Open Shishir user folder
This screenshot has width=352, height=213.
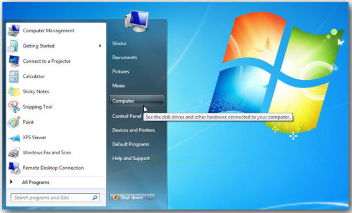(120, 43)
